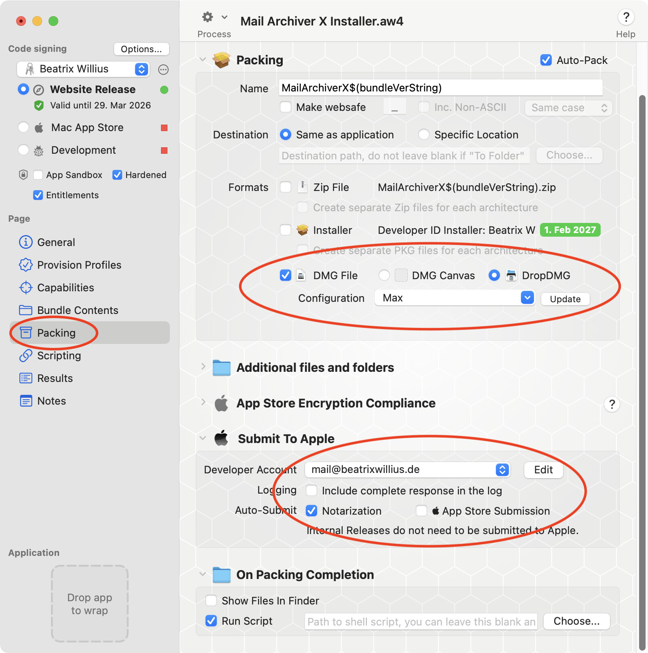Collapse On Packing Completion section
The height and width of the screenshot is (653, 648).
click(203, 574)
